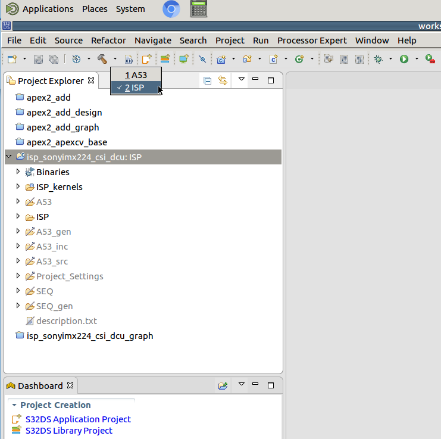The height and width of the screenshot is (439, 441).
Task: Select the apex2_add_graph project
Action: pos(62,127)
